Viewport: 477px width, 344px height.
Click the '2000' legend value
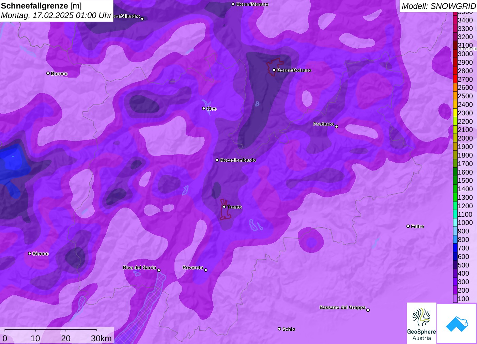[x=465, y=138]
